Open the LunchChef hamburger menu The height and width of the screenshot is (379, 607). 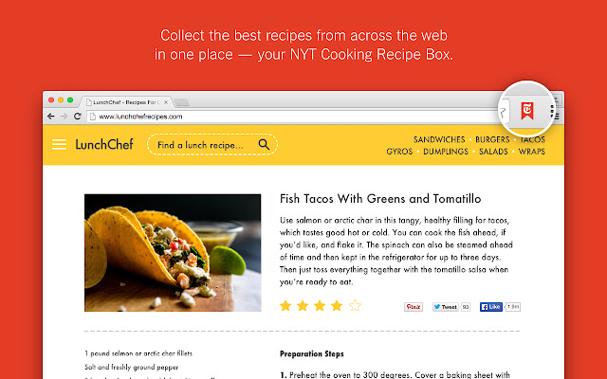[59, 145]
